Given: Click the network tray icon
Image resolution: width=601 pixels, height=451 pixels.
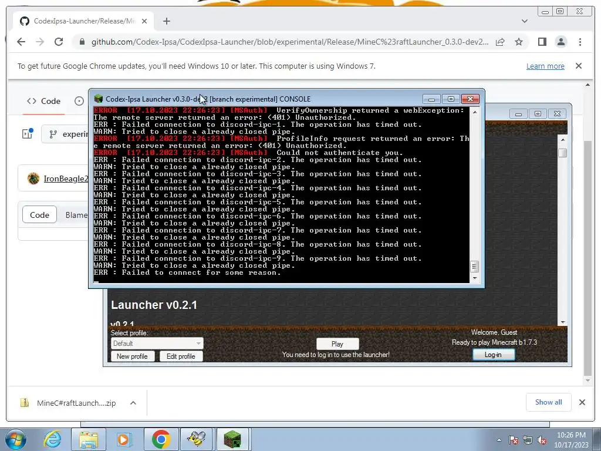Looking at the screenshot, I should point(528,440).
